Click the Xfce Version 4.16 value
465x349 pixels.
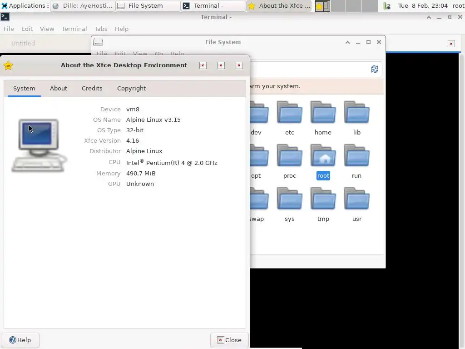tap(133, 141)
